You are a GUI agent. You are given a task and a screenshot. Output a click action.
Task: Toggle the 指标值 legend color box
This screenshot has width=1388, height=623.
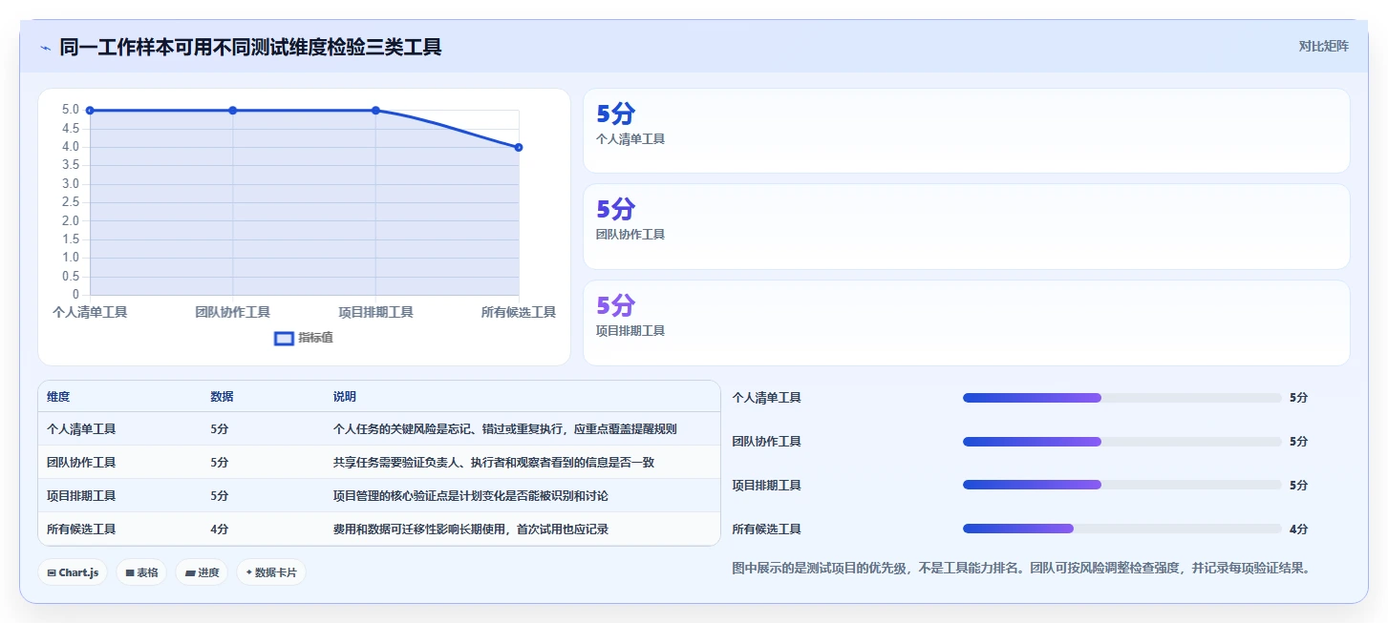[284, 338]
